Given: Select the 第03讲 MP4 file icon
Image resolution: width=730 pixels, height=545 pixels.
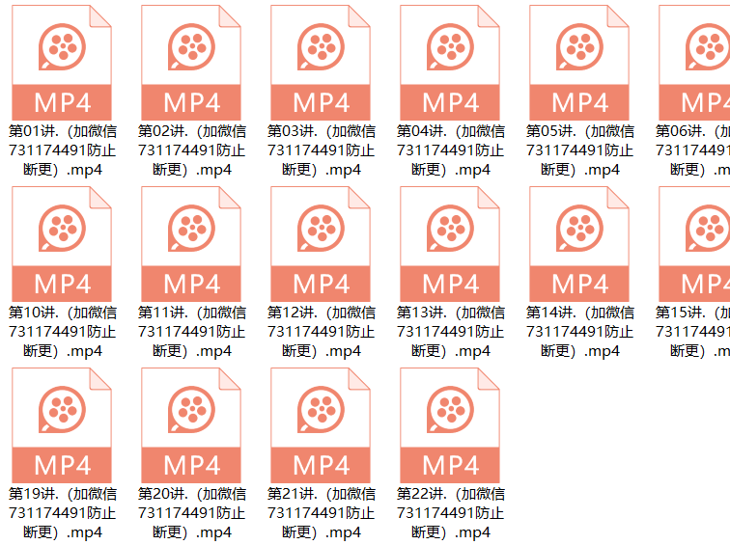Looking at the screenshot, I should [x=321, y=63].
